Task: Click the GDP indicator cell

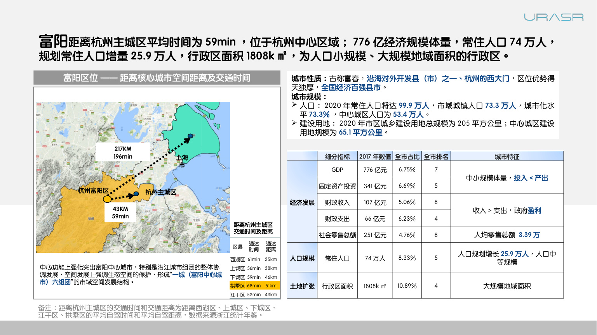Action: tap(337, 169)
